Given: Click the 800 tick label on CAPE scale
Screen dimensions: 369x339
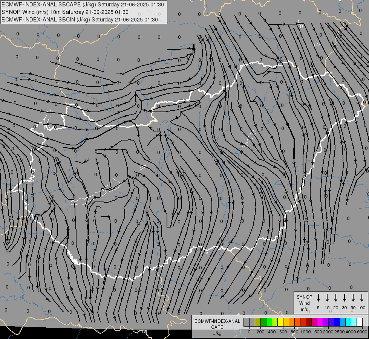Looking at the screenshot, I should coord(294,332).
